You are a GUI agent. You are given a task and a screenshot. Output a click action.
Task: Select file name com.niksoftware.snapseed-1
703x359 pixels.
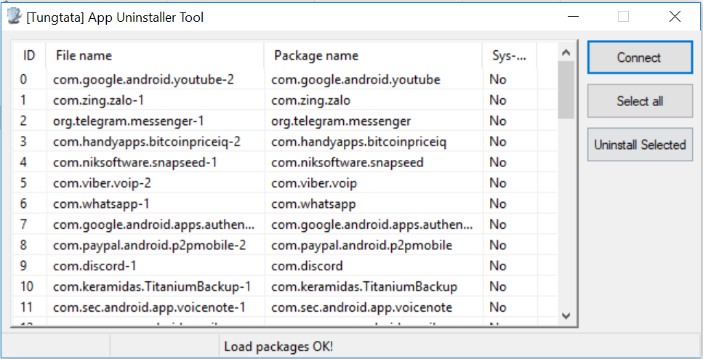point(135,162)
